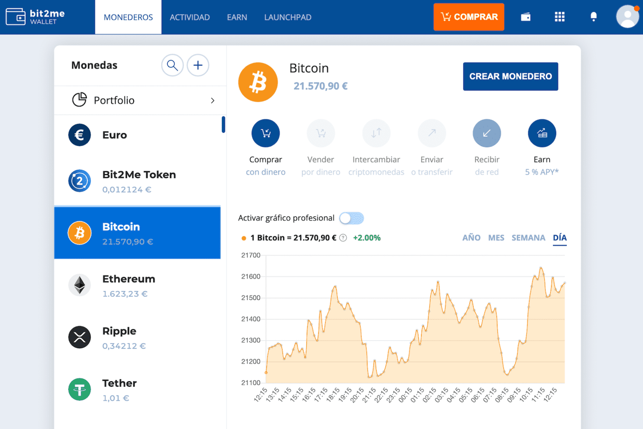Click the +2.00% change value
Screen dimensions: 643x429
[x=367, y=238]
